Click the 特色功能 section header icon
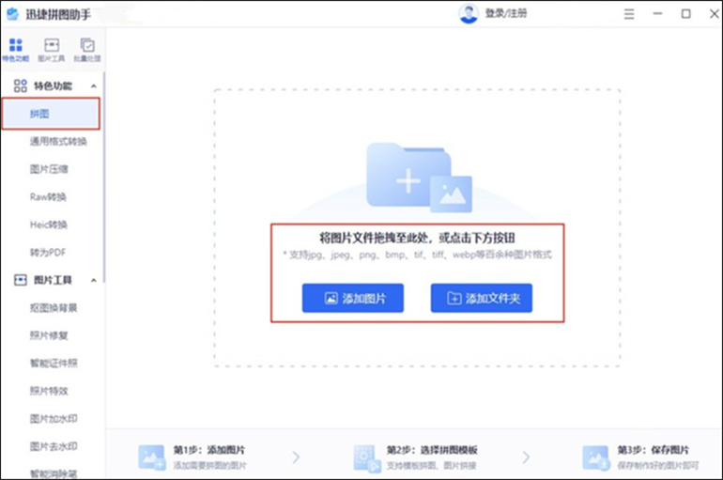Viewport: 723px width, 480px height. pyautogui.click(x=21, y=85)
